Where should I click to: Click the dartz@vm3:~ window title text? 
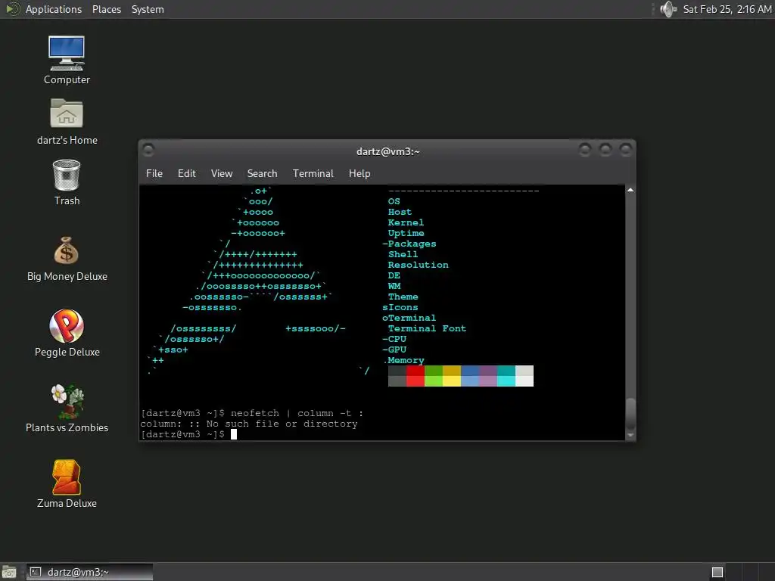click(388, 151)
